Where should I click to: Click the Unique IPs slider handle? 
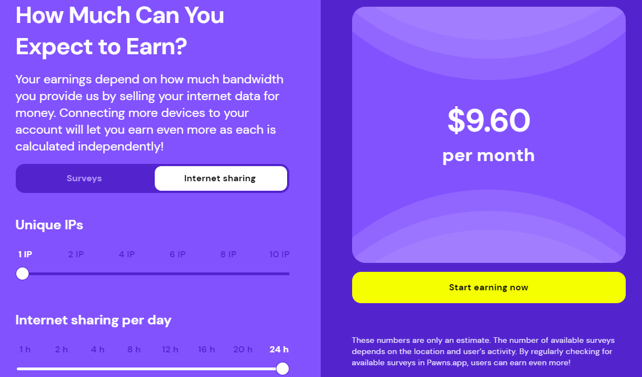coord(22,274)
